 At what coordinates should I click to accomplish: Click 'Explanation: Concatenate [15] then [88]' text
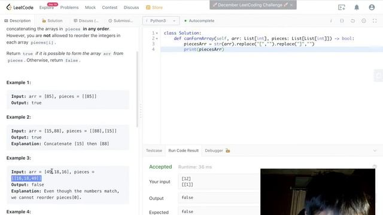[x=60, y=144]
